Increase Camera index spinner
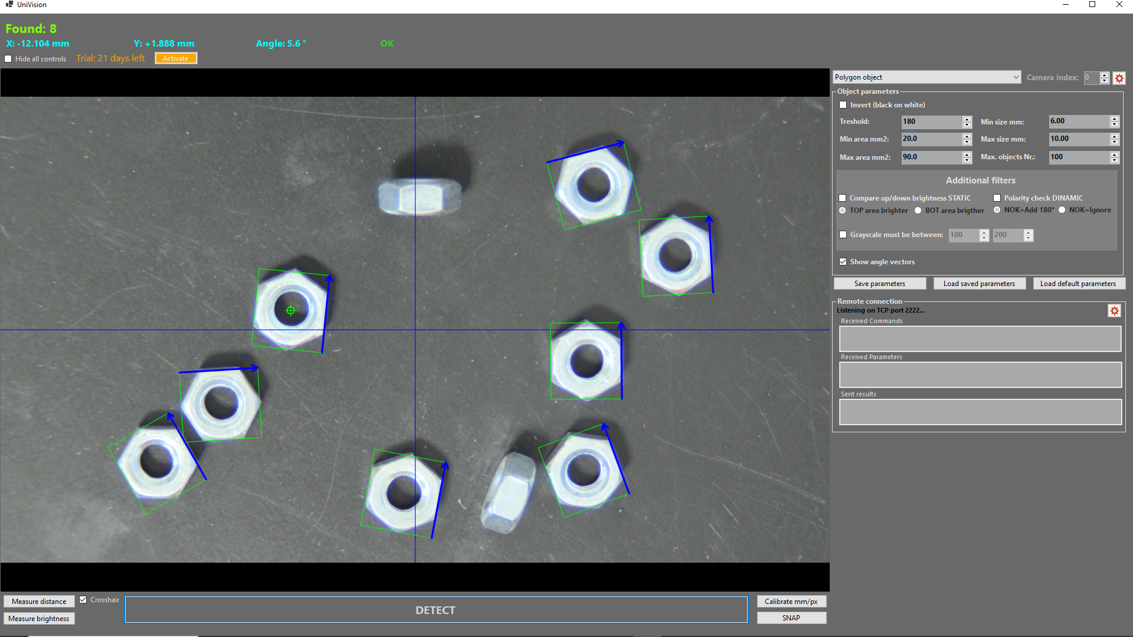The image size is (1133, 637). click(x=1105, y=75)
